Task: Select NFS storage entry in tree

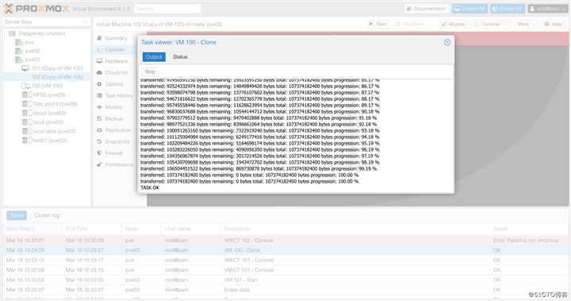Action: coord(49,95)
